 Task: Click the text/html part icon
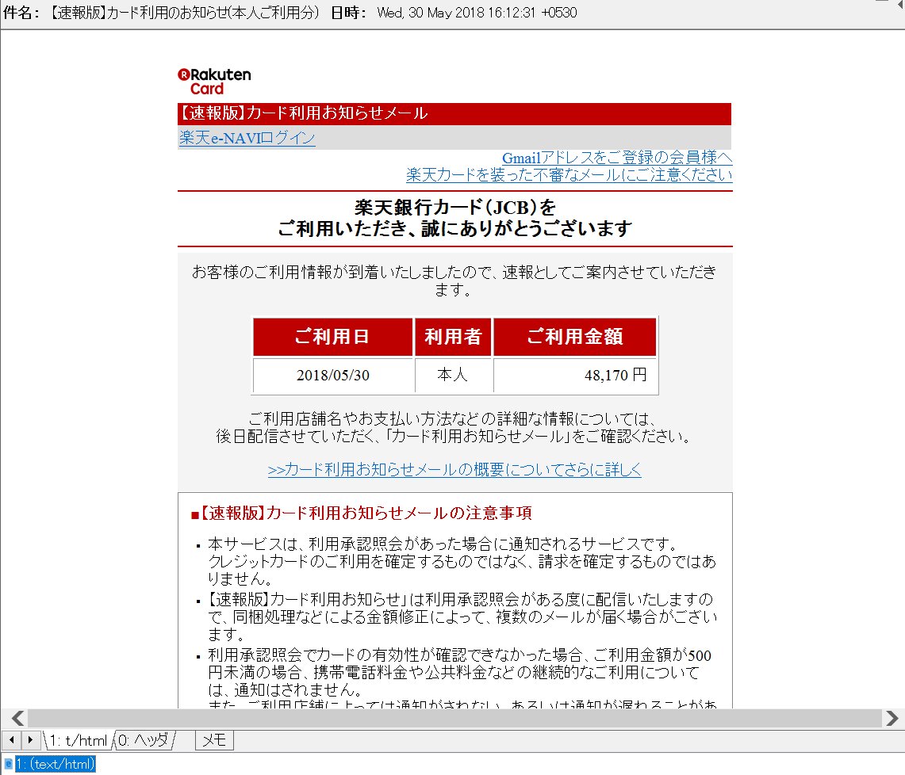pyautogui.click(x=8, y=764)
